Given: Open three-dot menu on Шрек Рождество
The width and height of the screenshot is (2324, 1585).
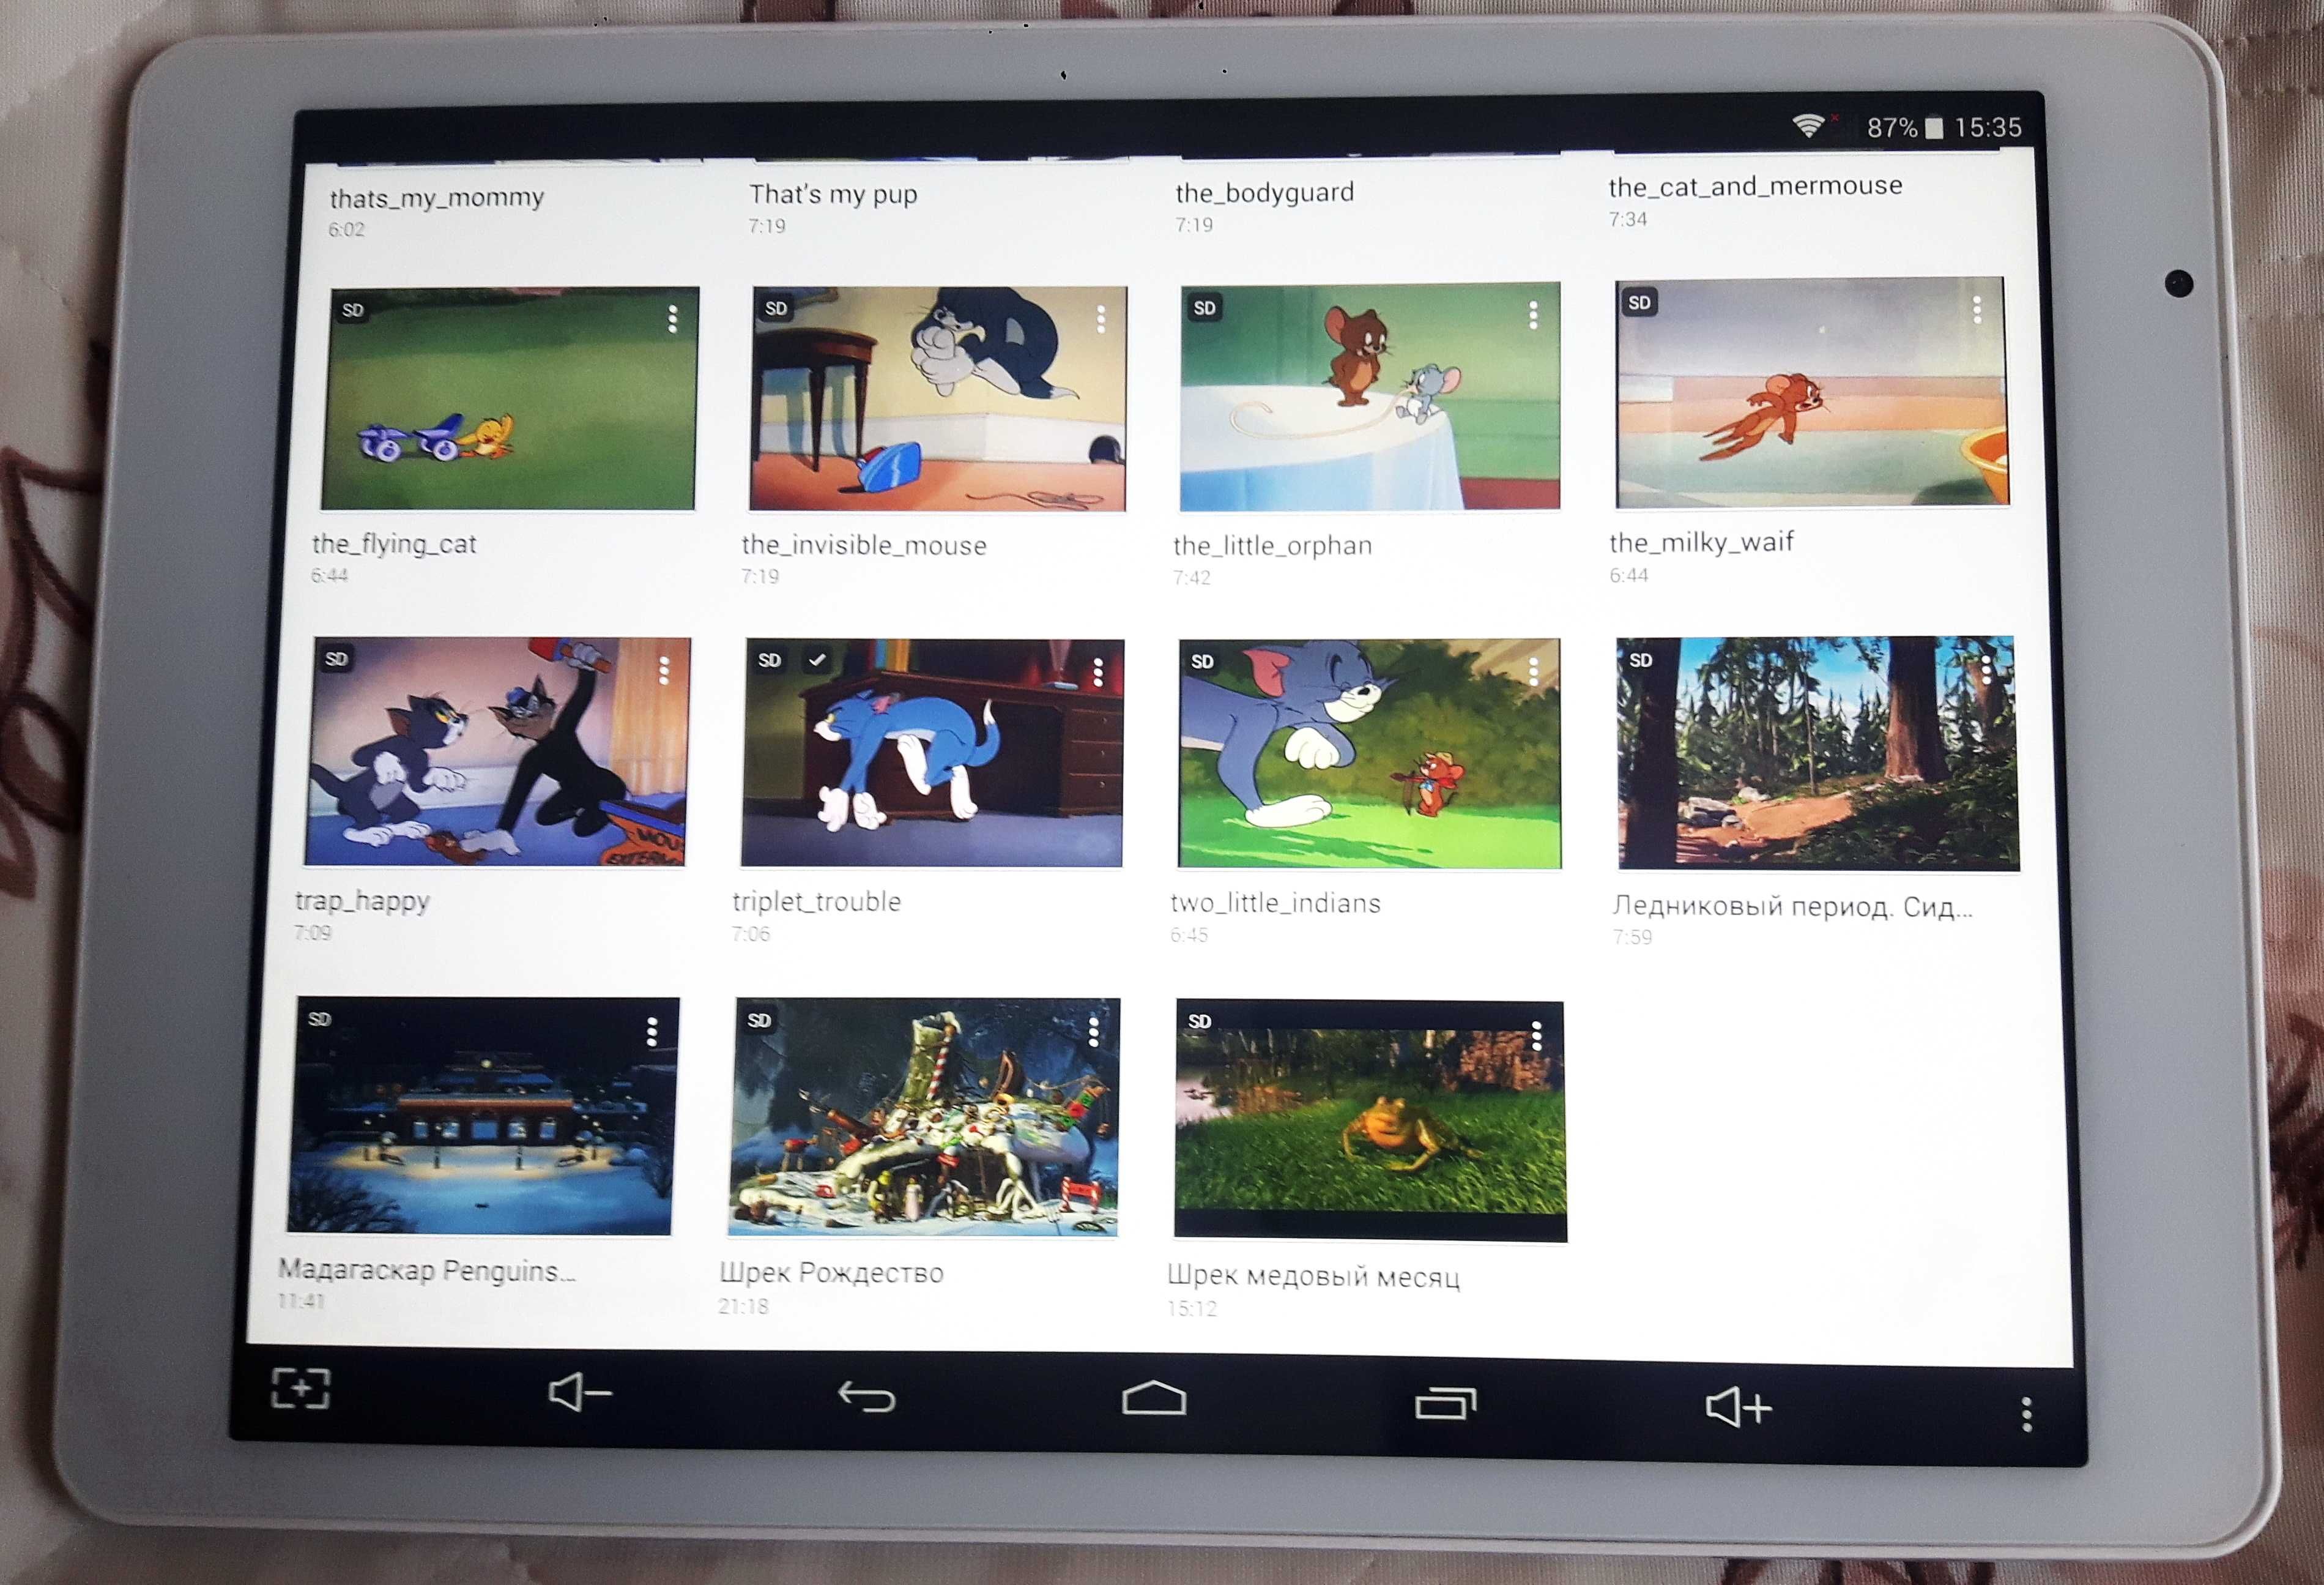Looking at the screenshot, I should point(1093,1032).
